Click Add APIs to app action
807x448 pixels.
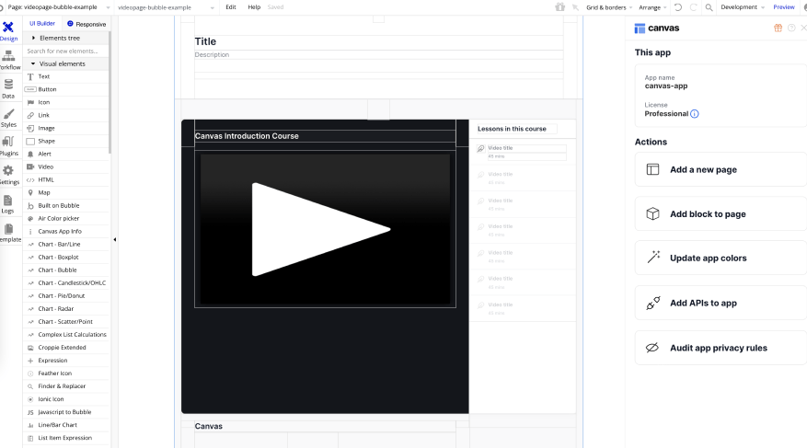[721, 303]
